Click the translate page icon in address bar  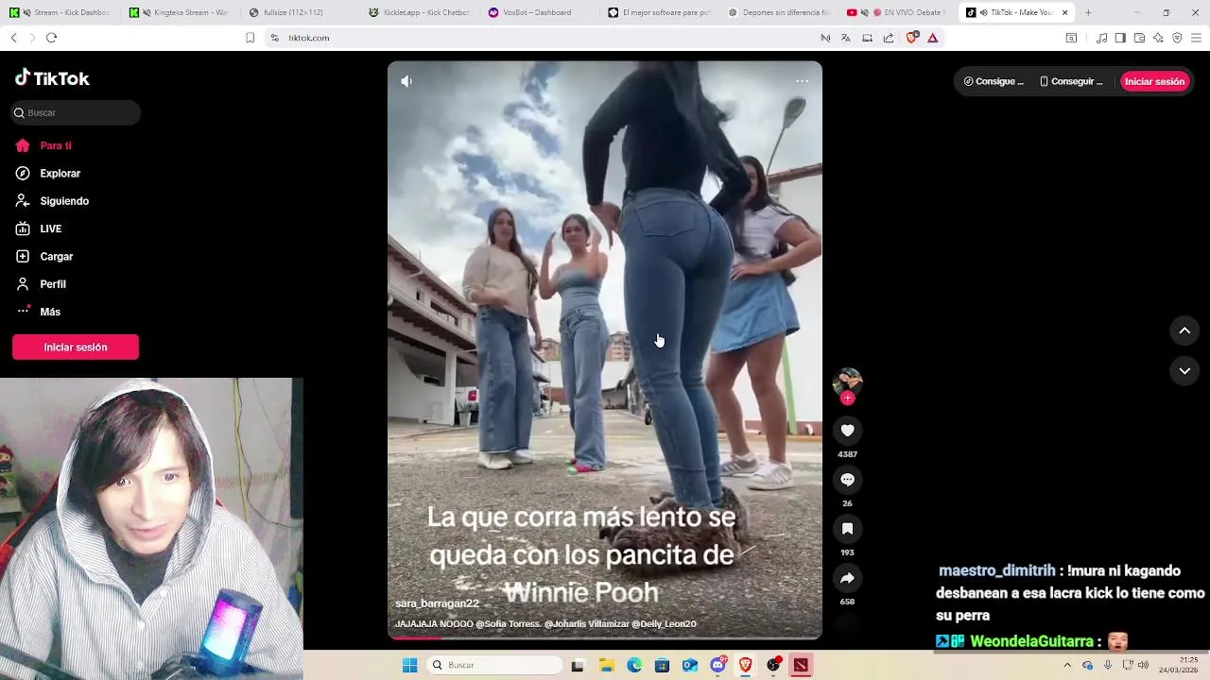tap(845, 38)
